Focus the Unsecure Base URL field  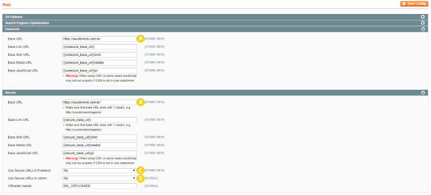[x=100, y=39]
